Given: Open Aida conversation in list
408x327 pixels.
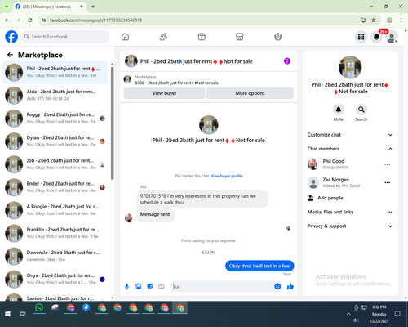Looking at the screenshot, I should (x=55, y=95).
